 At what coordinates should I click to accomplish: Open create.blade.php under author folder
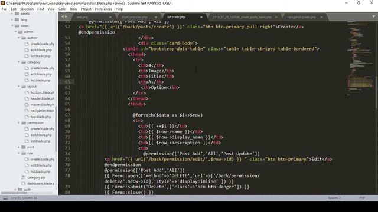(42, 44)
